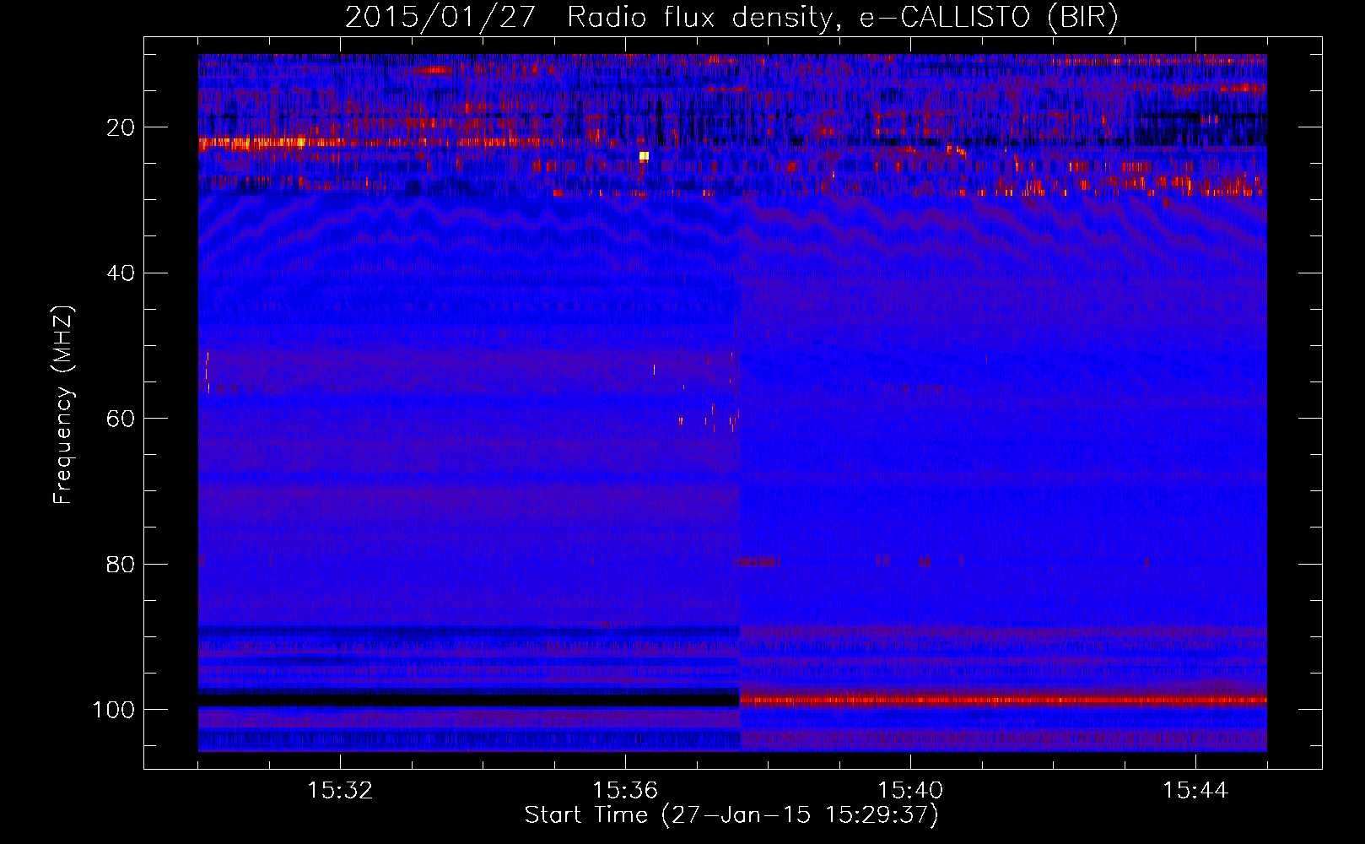Click the 15:36 time tick label
1365x844 pixels.
pos(625,791)
